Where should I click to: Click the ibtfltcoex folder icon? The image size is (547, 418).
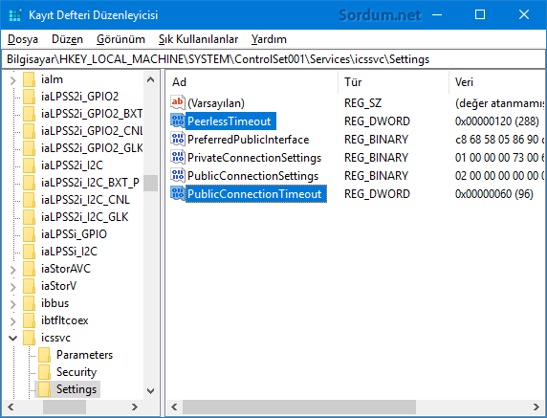click(29, 320)
